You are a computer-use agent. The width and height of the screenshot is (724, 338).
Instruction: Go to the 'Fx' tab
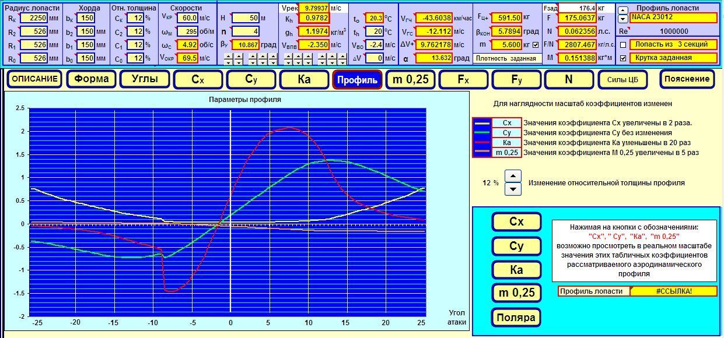click(463, 79)
